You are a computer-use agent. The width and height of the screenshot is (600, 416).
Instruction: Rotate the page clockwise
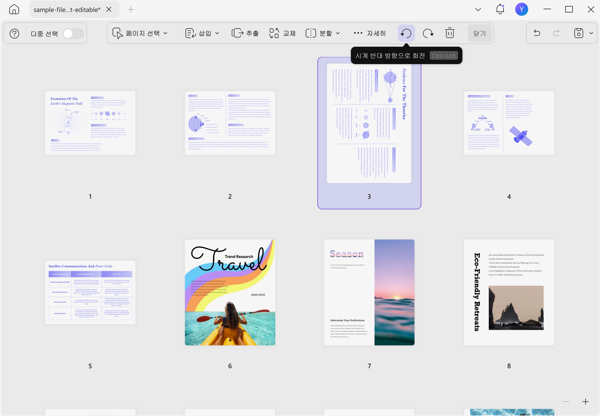(428, 33)
